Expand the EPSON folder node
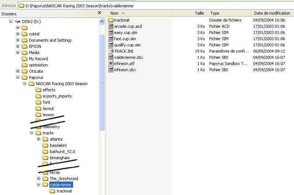The width and height of the screenshot is (294, 195). 18,46
